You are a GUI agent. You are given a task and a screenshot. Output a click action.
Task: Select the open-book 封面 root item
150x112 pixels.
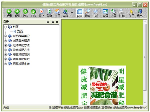pos(13,27)
